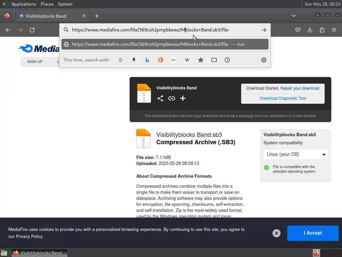Select the Visibilityblocks Band browser tab

click(x=52, y=16)
